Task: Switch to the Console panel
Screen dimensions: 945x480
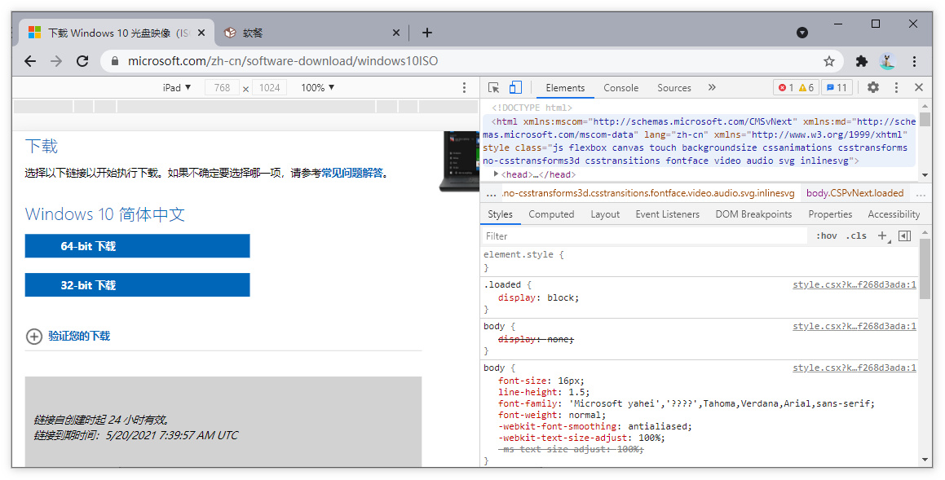Action: point(620,87)
